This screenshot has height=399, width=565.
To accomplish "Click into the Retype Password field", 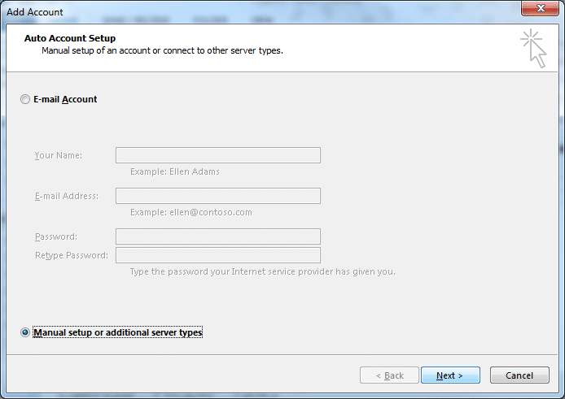I will pos(218,255).
